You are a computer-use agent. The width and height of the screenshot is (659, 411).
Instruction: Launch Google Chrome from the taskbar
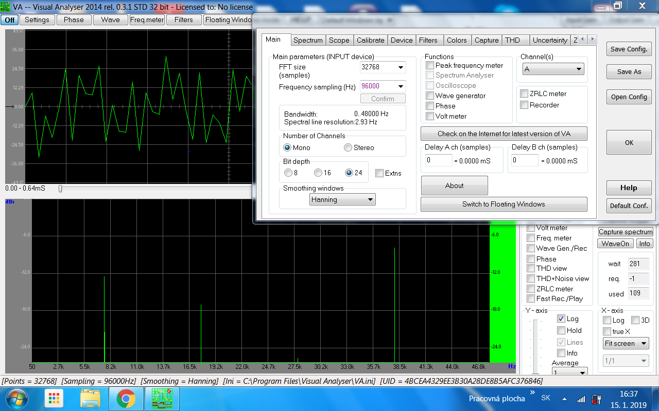pos(126,399)
